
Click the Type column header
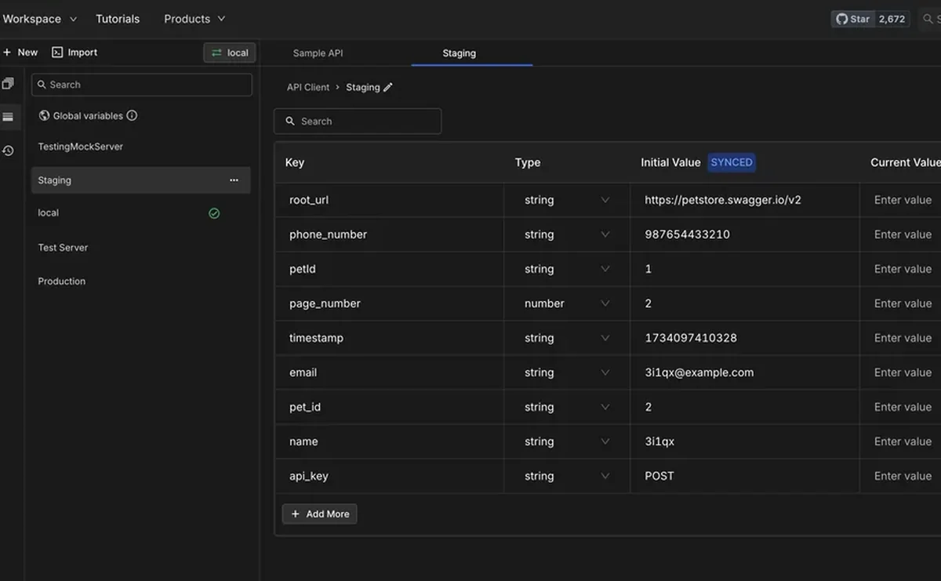point(528,162)
